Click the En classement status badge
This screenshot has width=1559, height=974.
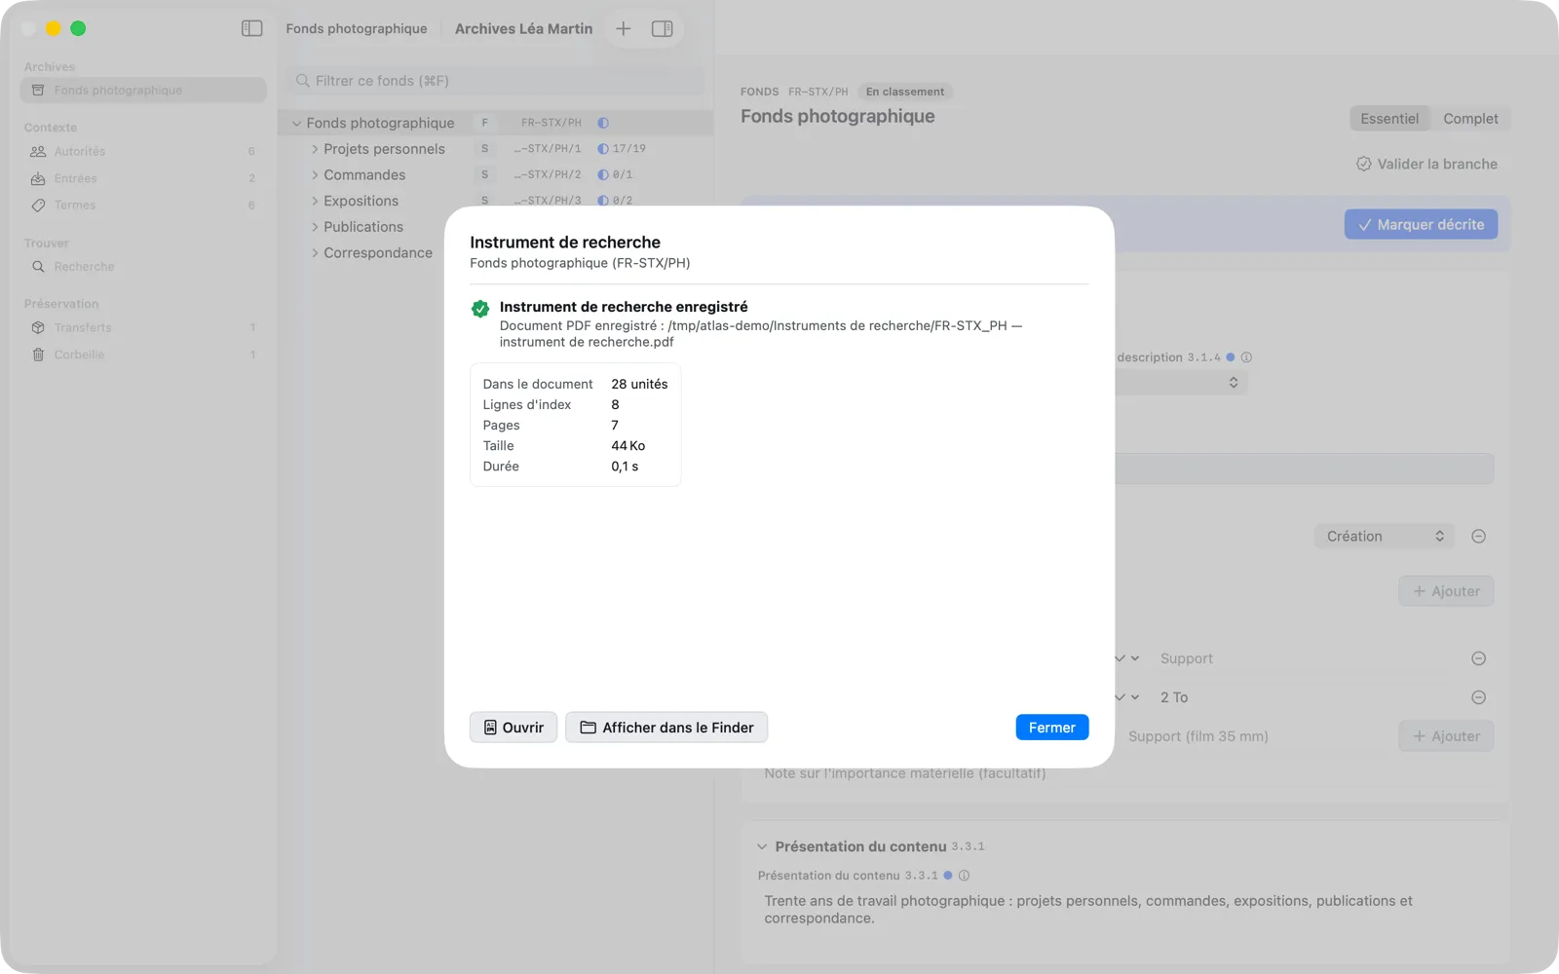coord(905,92)
